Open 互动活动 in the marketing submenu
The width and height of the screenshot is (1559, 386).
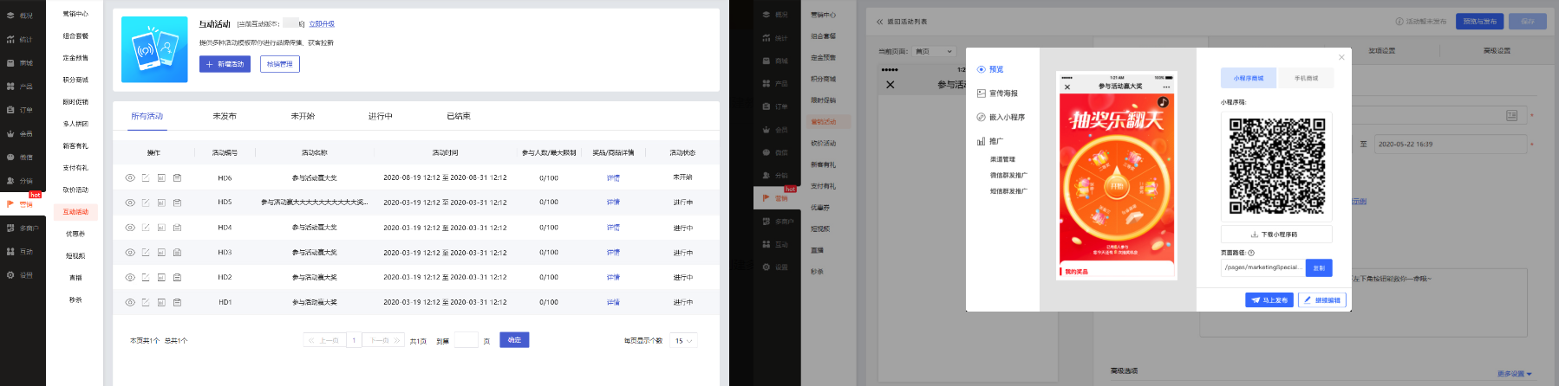pos(75,212)
